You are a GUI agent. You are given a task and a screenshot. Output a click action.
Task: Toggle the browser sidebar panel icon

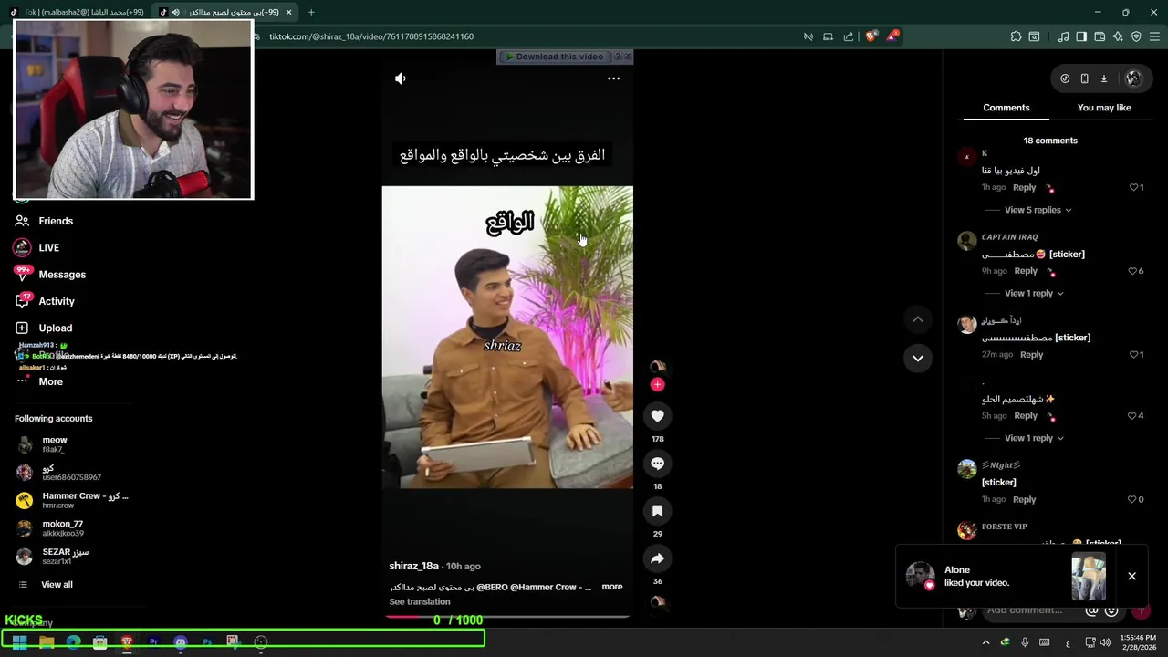1081,36
